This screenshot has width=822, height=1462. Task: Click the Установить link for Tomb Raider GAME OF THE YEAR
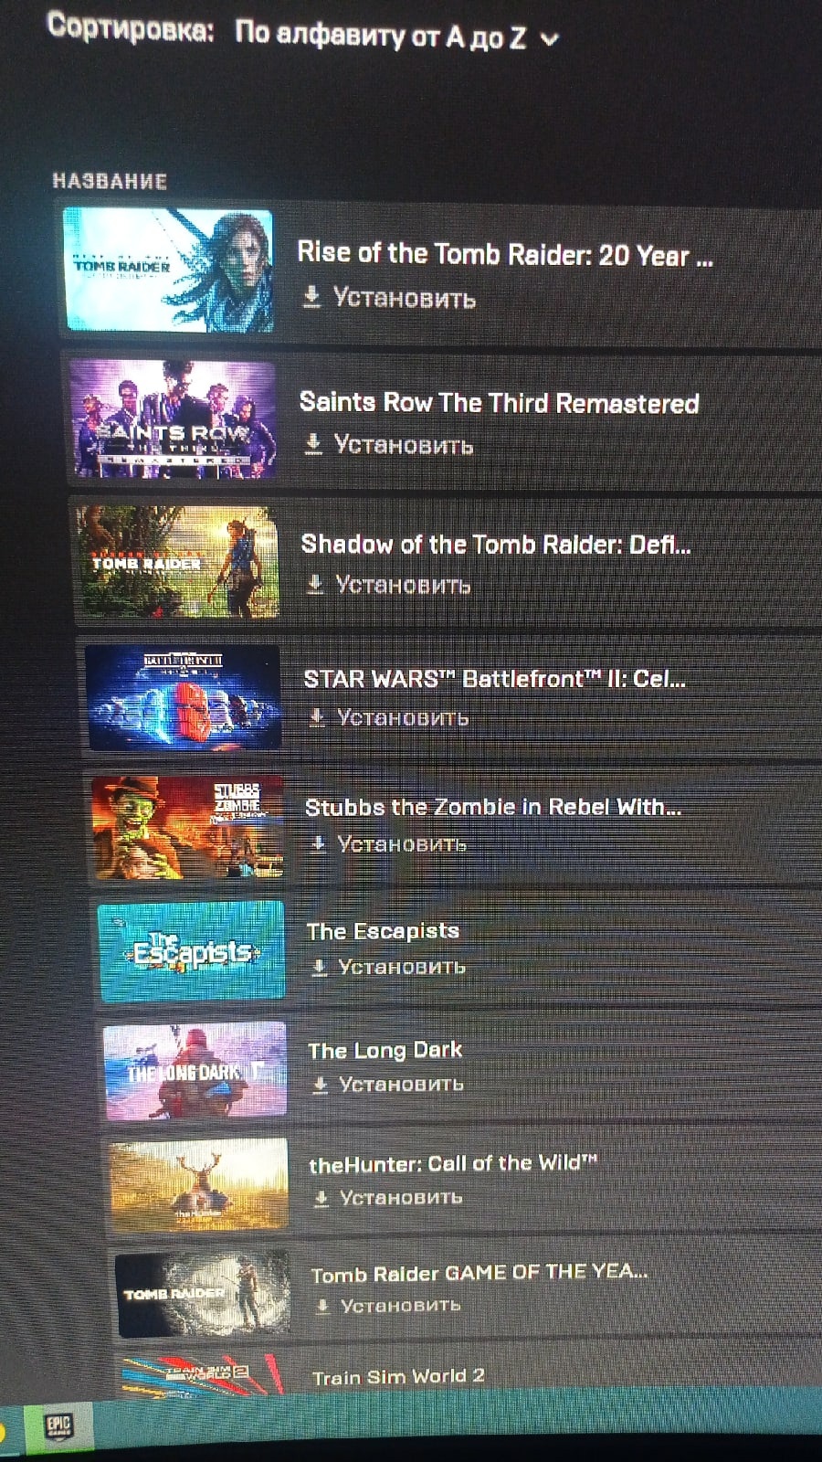coord(400,1306)
